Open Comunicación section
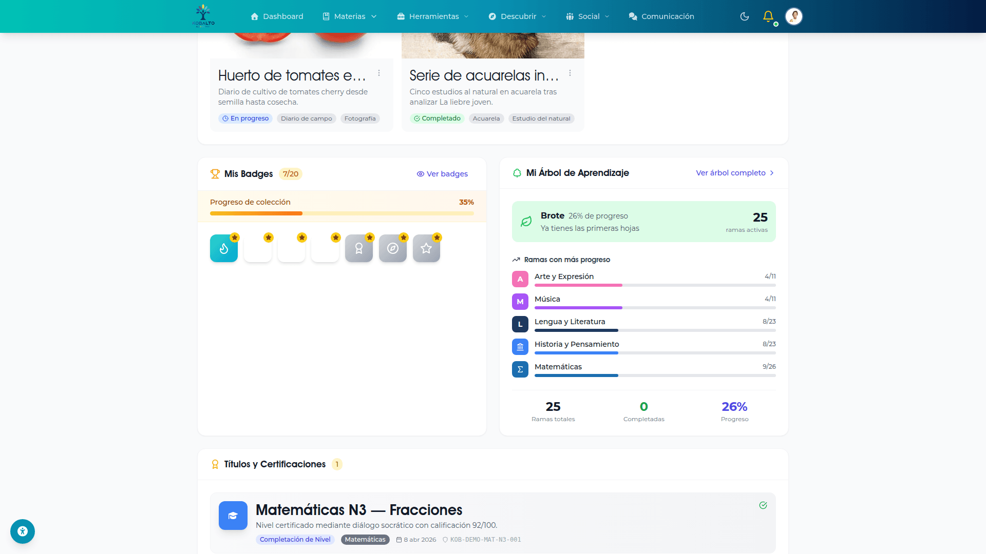 click(661, 16)
